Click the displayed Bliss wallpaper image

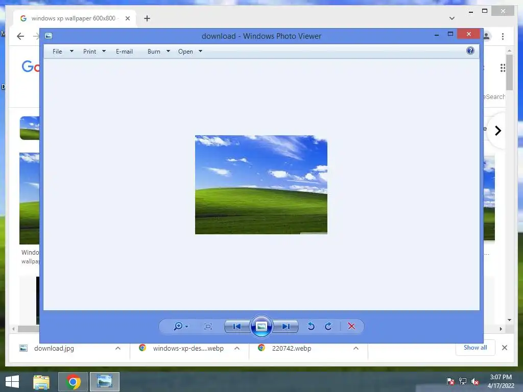261,185
